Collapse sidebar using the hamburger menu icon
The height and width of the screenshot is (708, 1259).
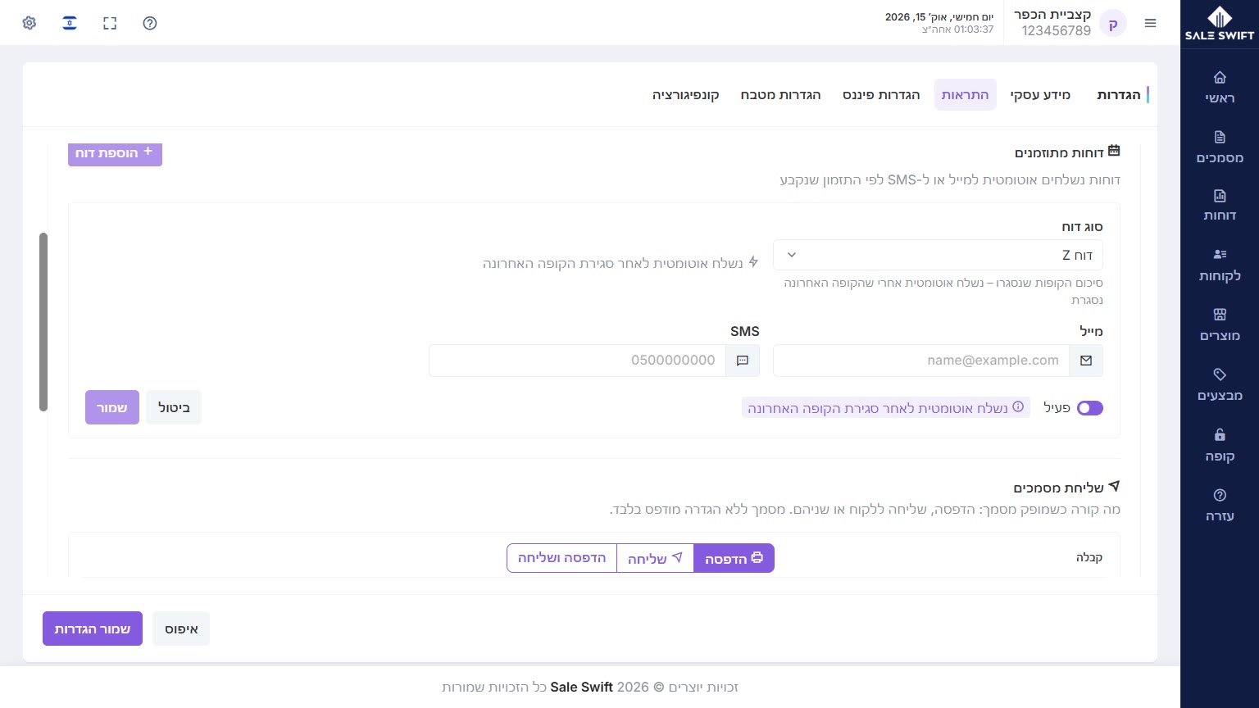coord(1151,24)
